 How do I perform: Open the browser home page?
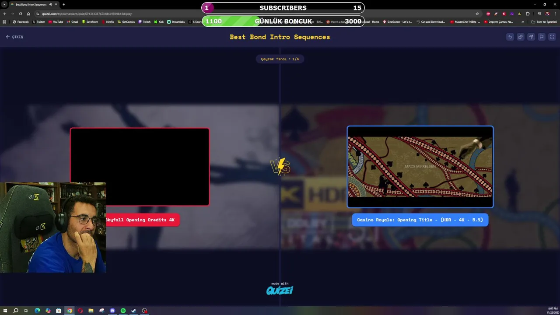(28, 14)
